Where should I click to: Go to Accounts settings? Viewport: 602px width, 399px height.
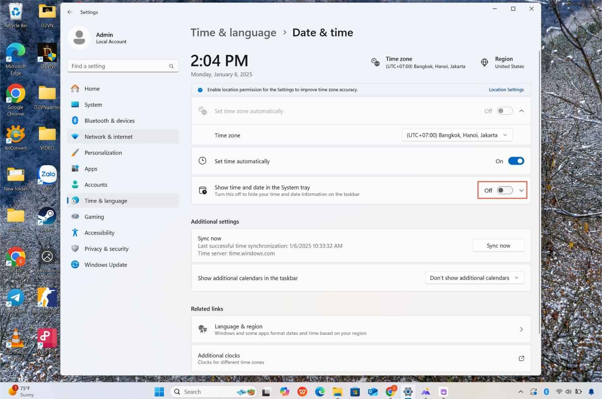pyautogui.click(x=96, y=185)
